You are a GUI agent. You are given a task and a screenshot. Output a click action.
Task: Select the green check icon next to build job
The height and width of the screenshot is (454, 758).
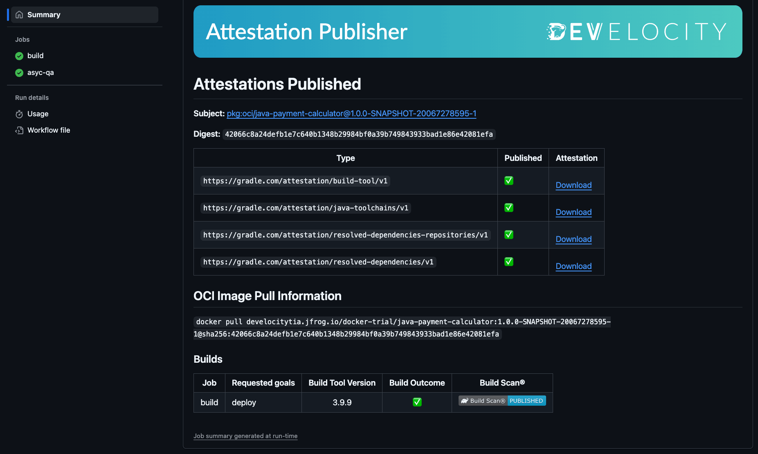(19, 56)
